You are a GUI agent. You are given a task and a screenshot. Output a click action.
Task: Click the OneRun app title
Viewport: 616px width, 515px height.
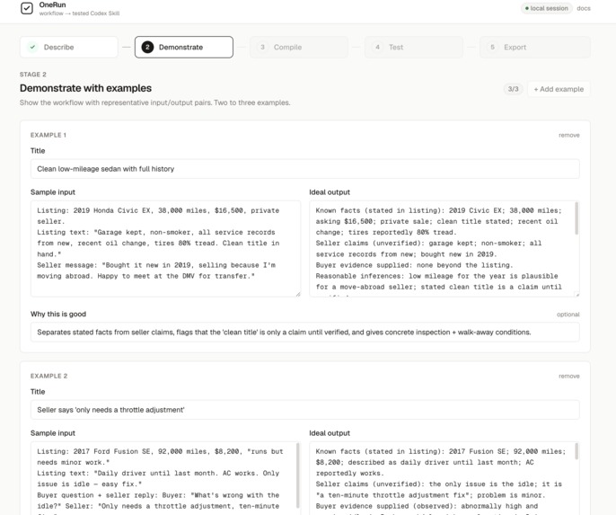[x=52, y=4]
